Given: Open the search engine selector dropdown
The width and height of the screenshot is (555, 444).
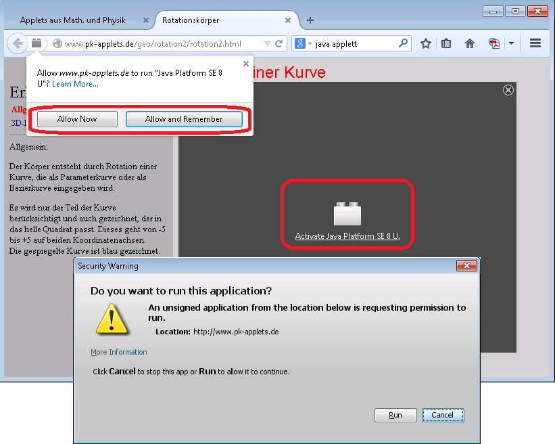Looking at the screenshot, I should (302, 44).
